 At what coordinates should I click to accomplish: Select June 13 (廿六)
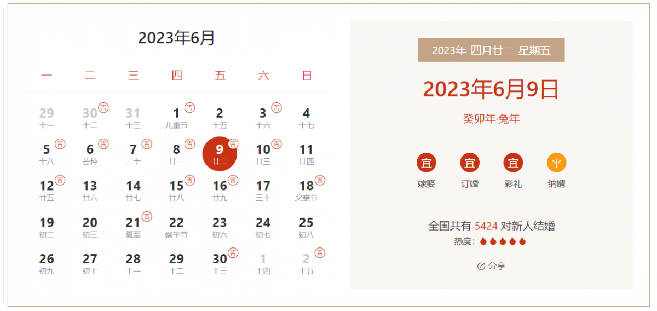pos(90,191)
